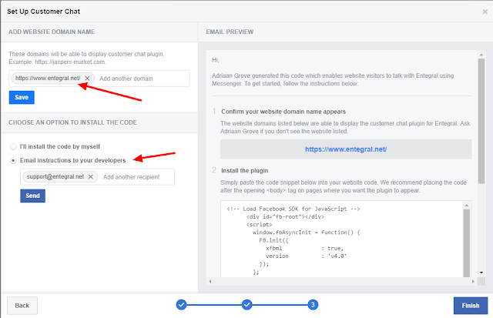Screen dimensions: 493x318
Task: Click the Confirm your website domain name appears heading
Action: point(283,112)
